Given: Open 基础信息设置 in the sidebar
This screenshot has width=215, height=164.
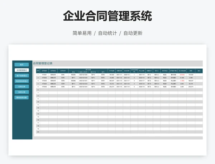Looking at the screenshot, I should point(21,98).
